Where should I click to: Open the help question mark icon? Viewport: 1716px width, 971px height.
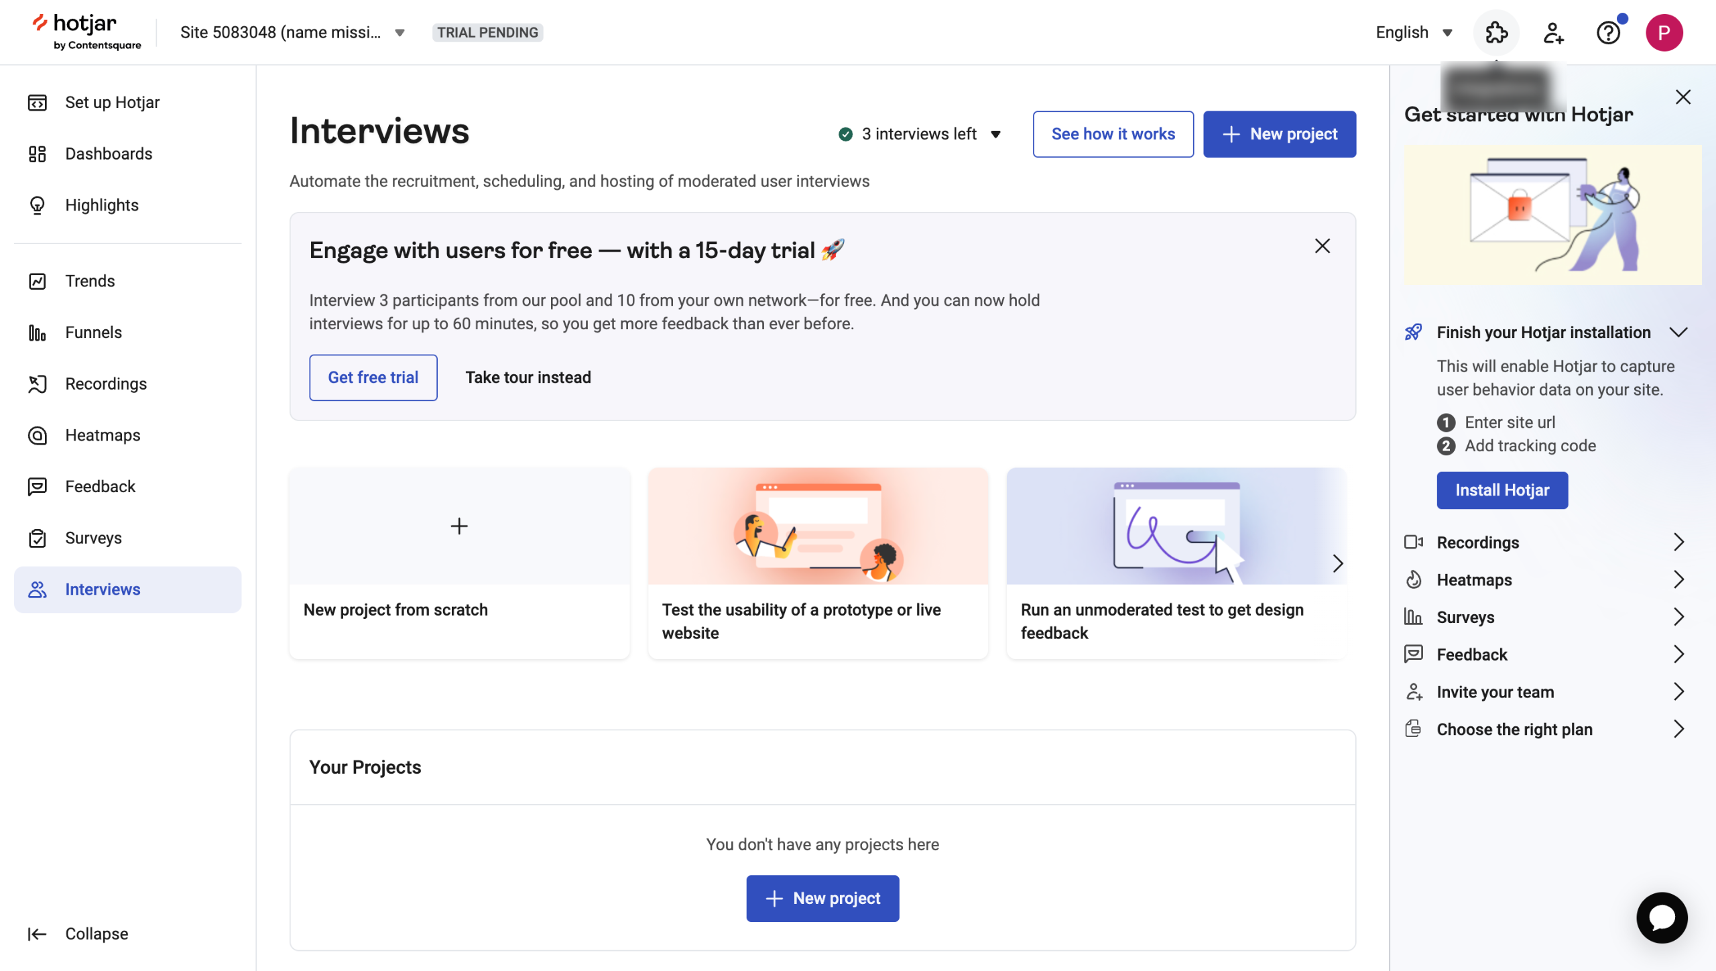pyautogui.click(x=1608, y=32)
